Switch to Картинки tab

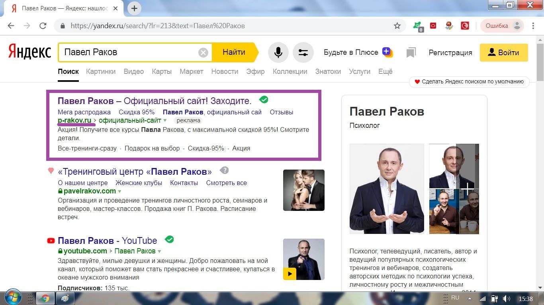click(101, 71)
